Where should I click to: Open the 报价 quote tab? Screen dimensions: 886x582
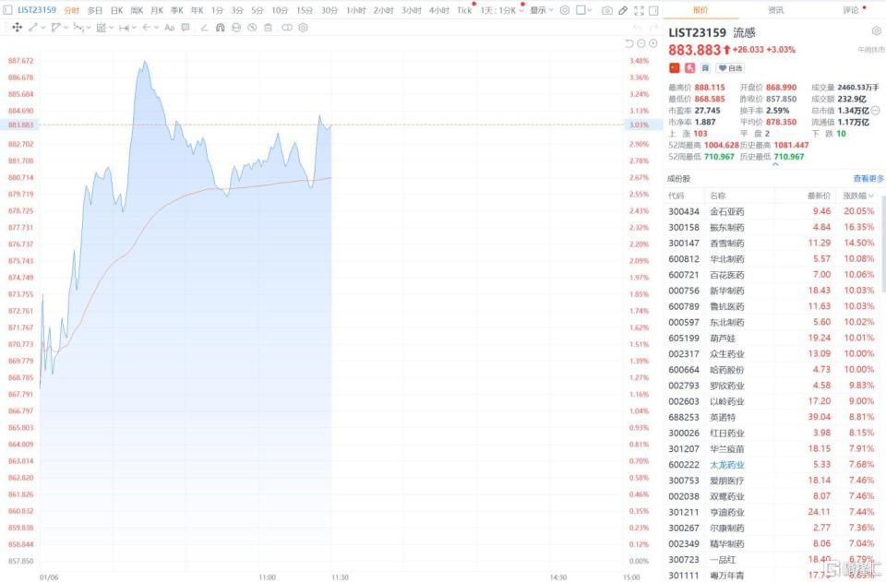pos(700,10)
